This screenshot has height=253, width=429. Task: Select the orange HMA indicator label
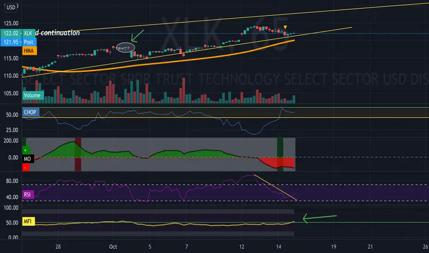click(x=29, y=51)
